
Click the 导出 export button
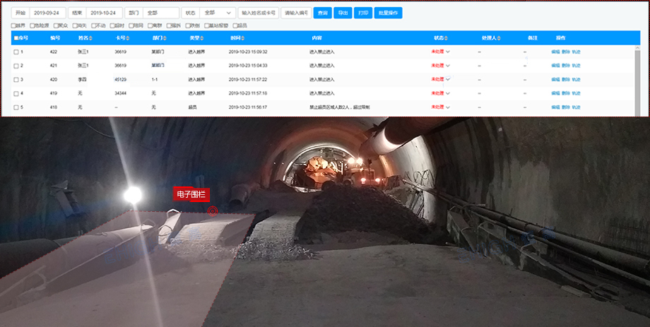coord(342,13)
